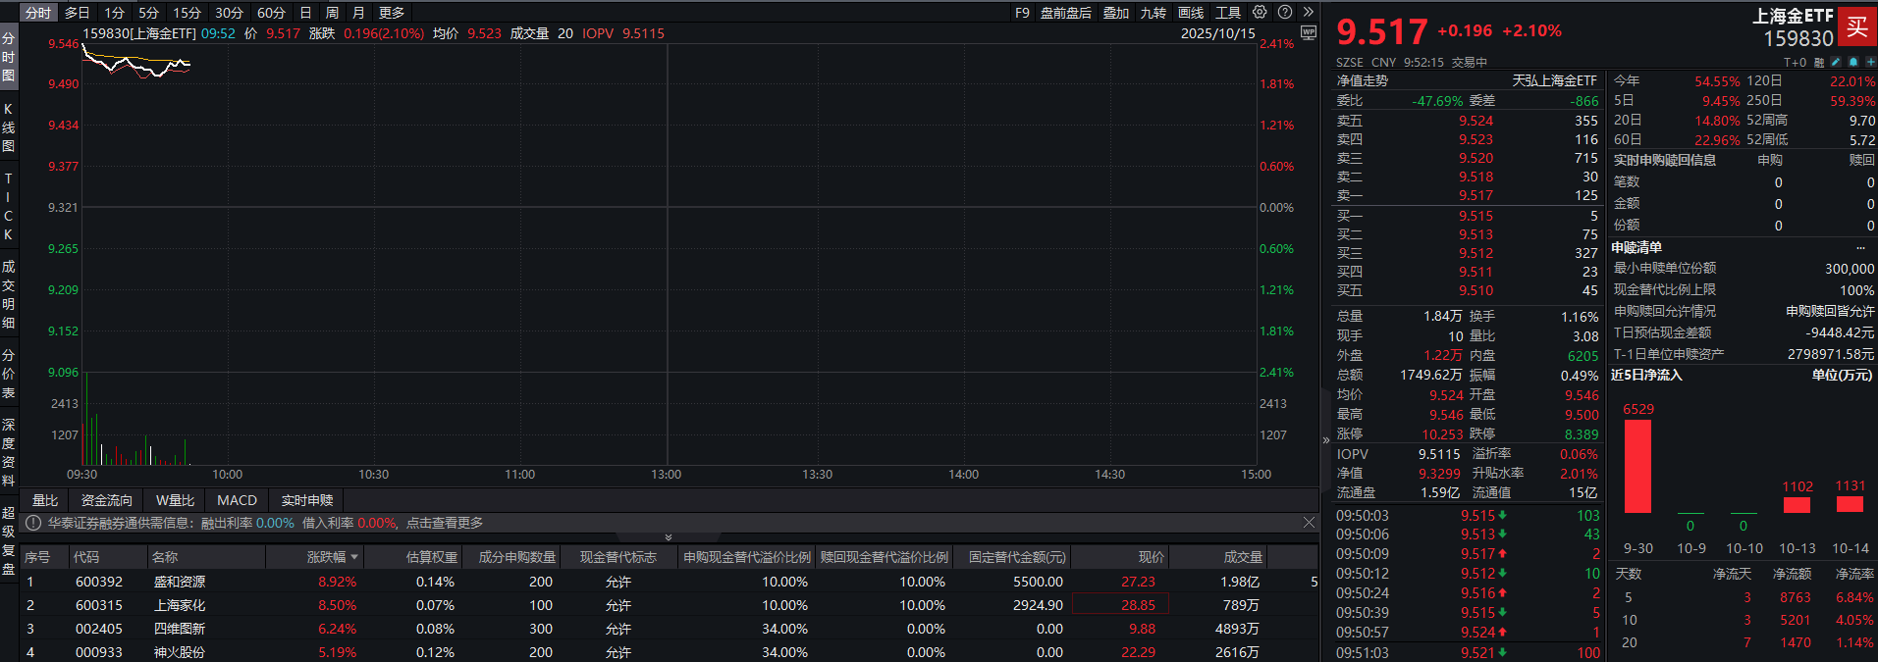Click the info icon on the notice bar
The image size is (1878, 662).
tap(33, 524)
